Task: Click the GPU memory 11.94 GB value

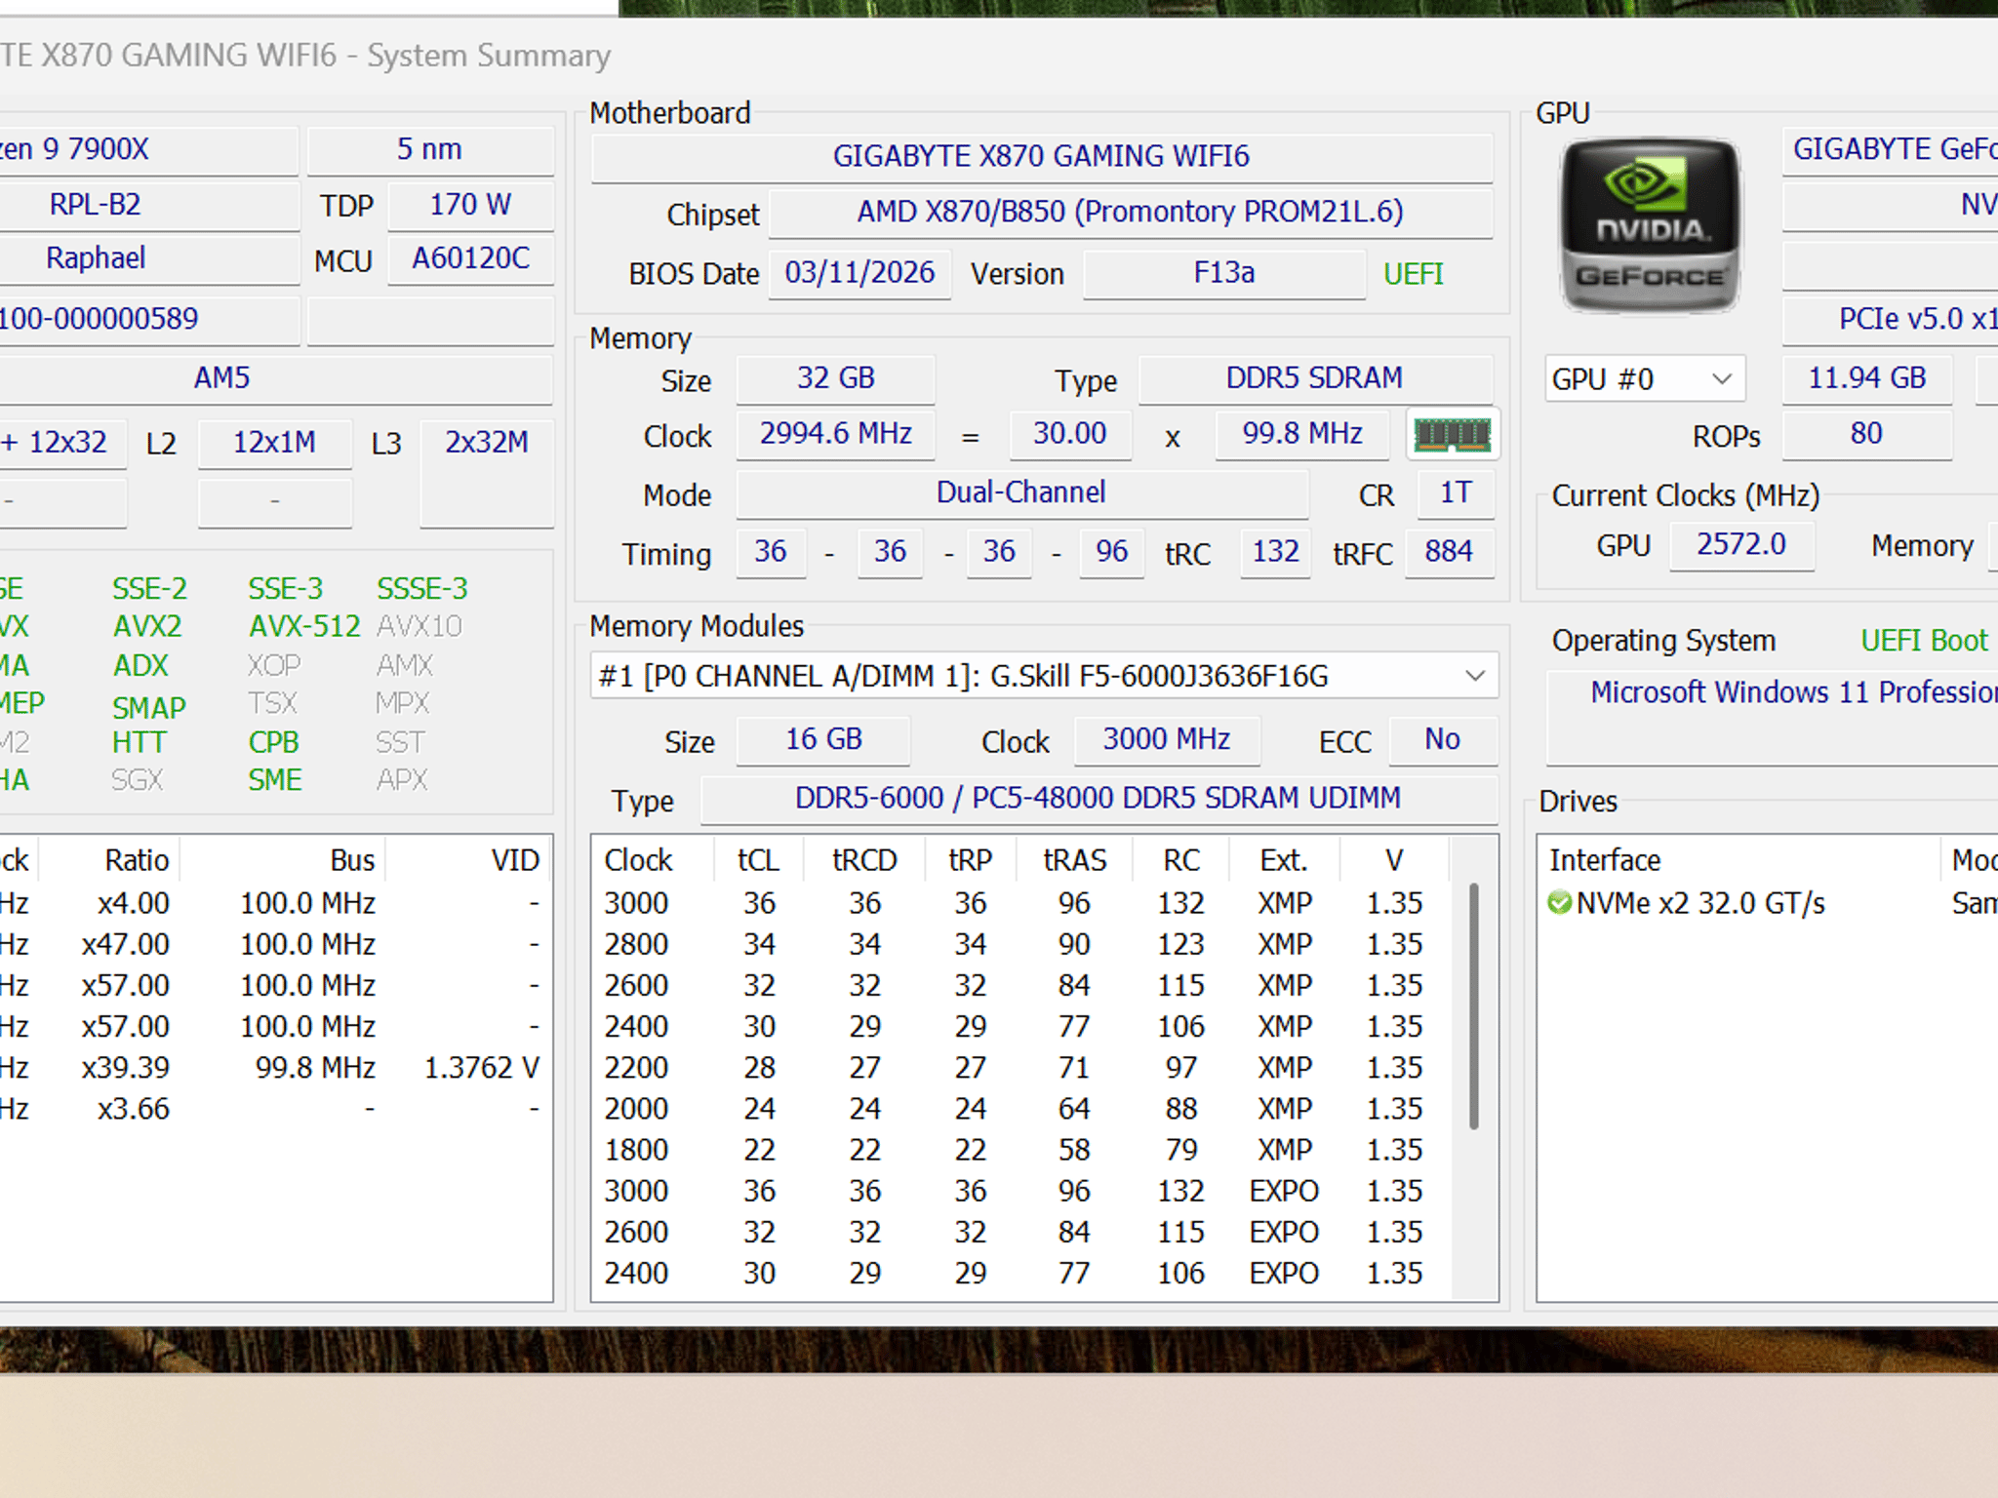Action: coord(1867,378)
